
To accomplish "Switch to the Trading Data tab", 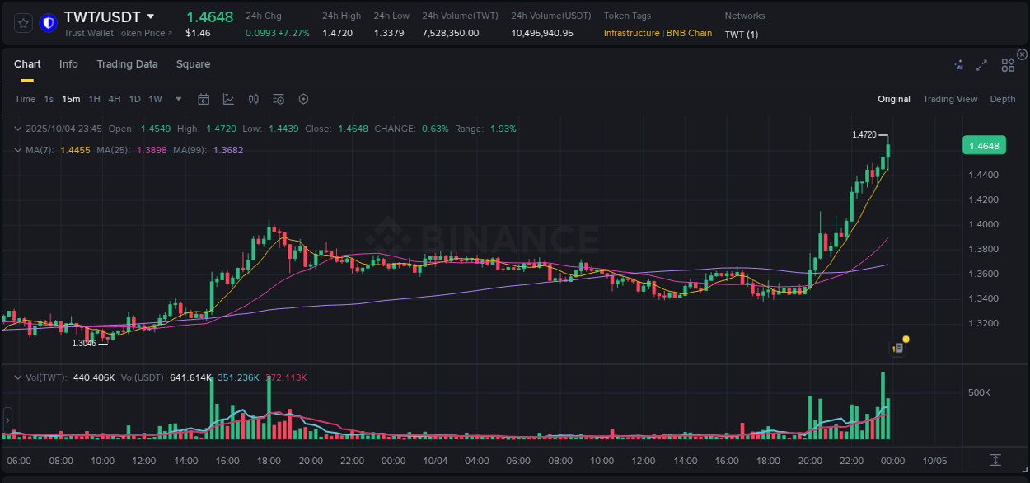I will 127,63.
